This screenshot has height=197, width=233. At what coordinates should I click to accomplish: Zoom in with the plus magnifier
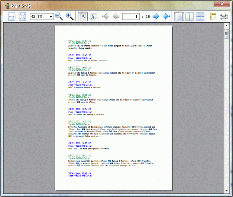[x=70, y=17]
